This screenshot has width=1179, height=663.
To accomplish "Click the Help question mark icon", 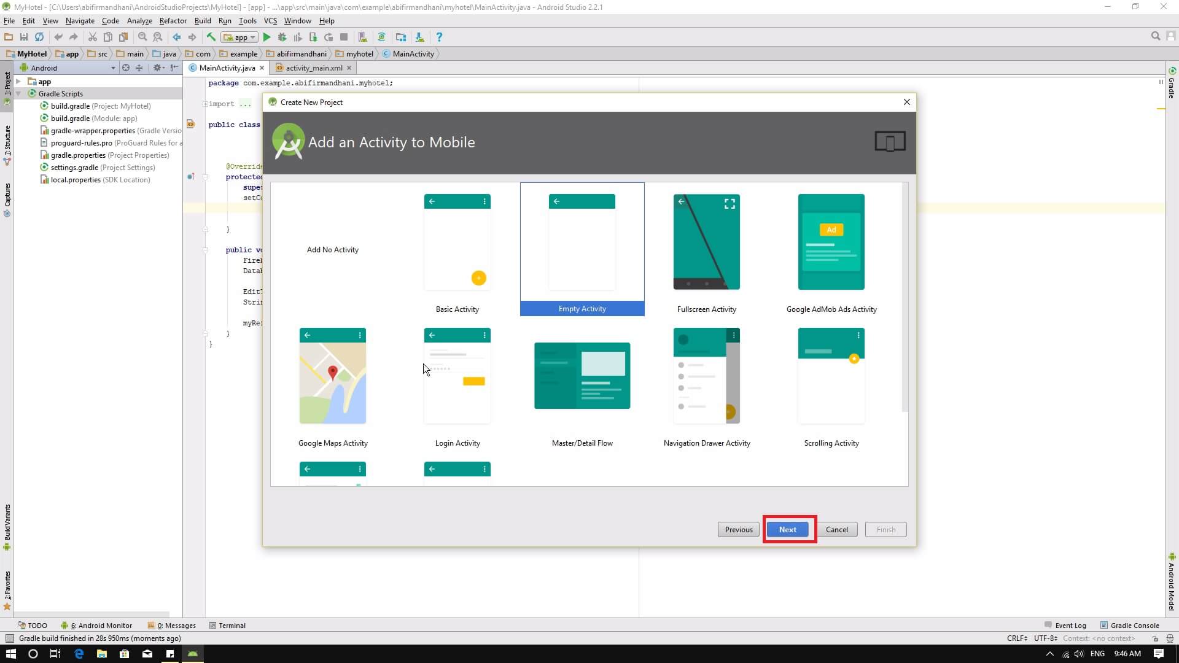I will tap(439, 37).
